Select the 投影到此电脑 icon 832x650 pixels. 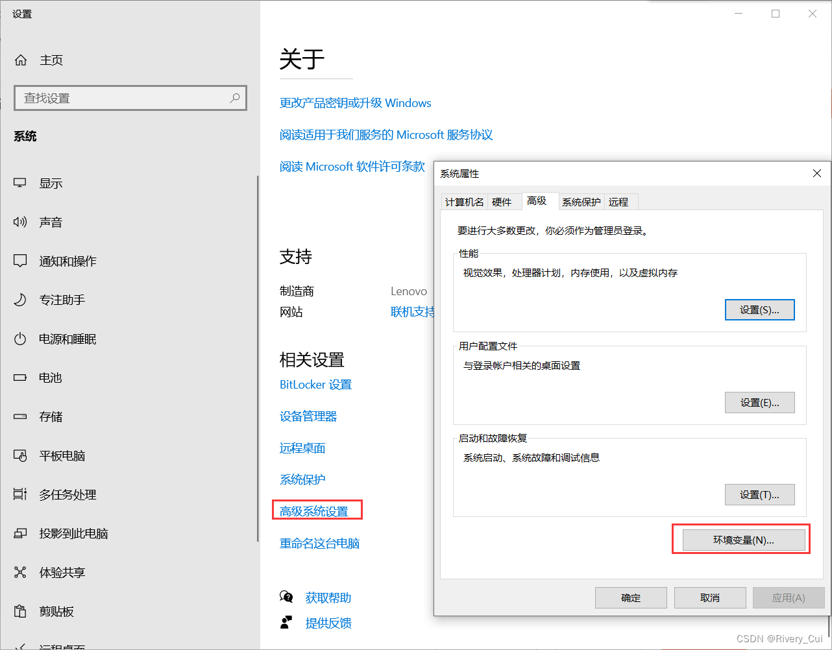(x=21, y=533)
